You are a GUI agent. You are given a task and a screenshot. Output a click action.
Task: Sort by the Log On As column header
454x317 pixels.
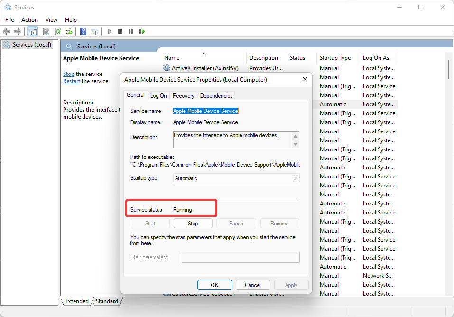point(379,58)
